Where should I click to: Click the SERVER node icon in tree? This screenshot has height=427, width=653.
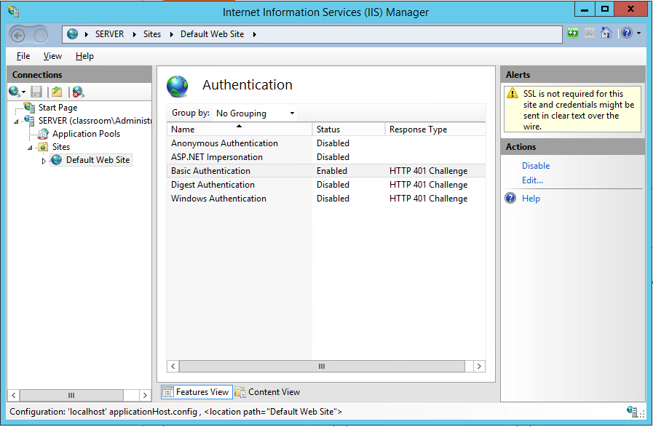coord(29,121)
